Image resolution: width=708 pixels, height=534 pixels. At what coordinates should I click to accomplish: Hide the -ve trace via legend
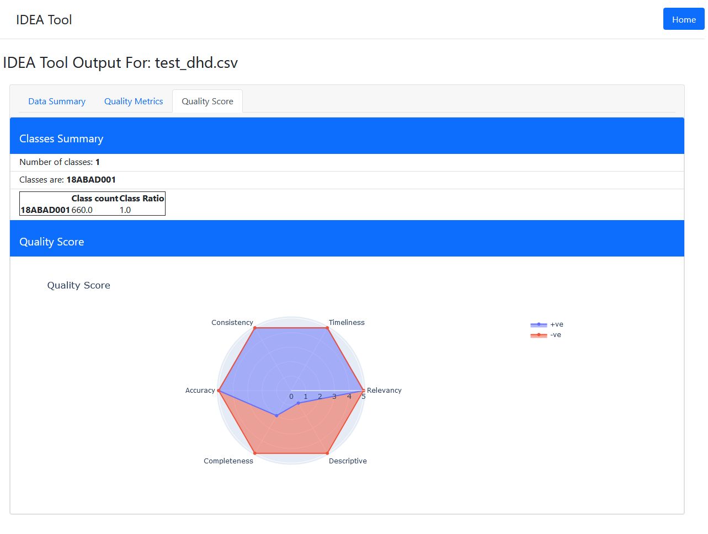(x=555, y=335)
